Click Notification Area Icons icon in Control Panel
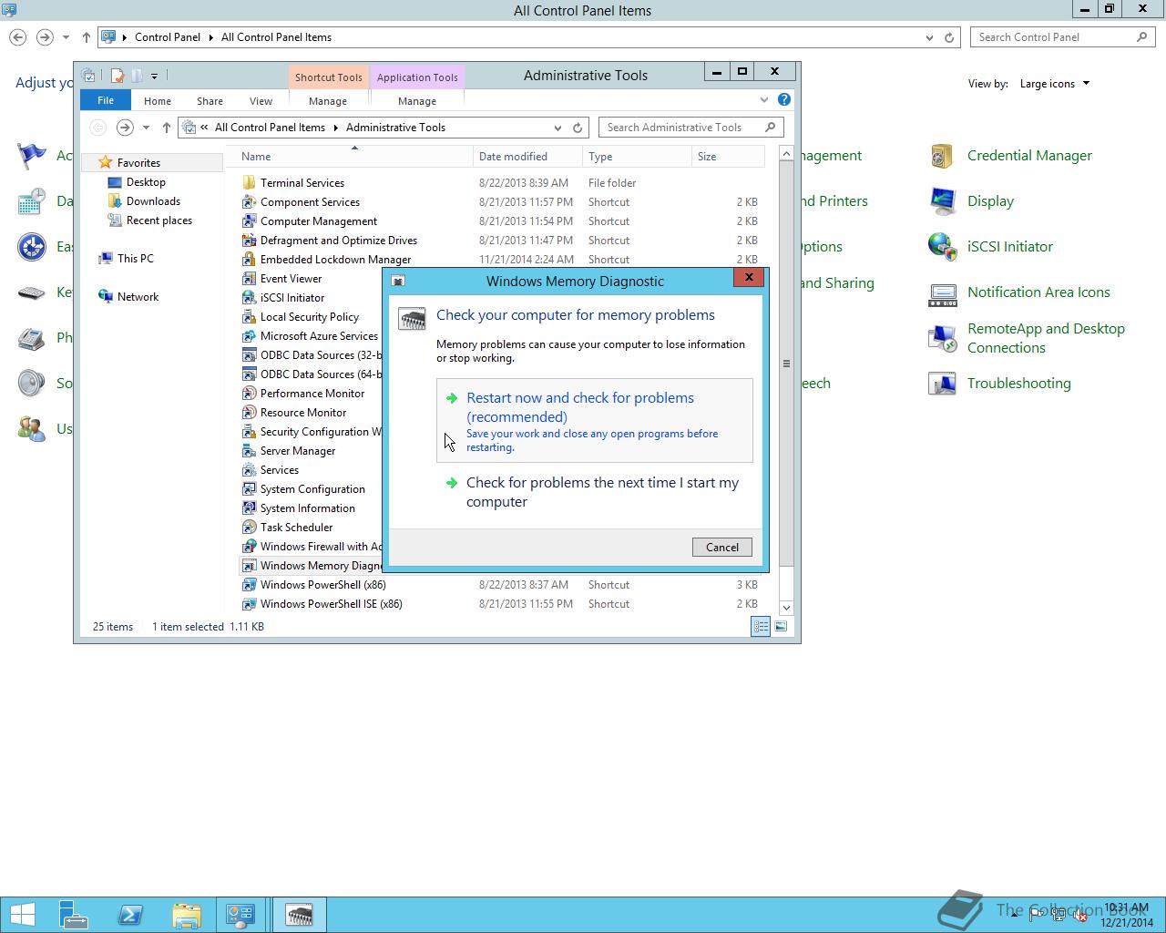 pyautogui.click(x=942, y=292)
